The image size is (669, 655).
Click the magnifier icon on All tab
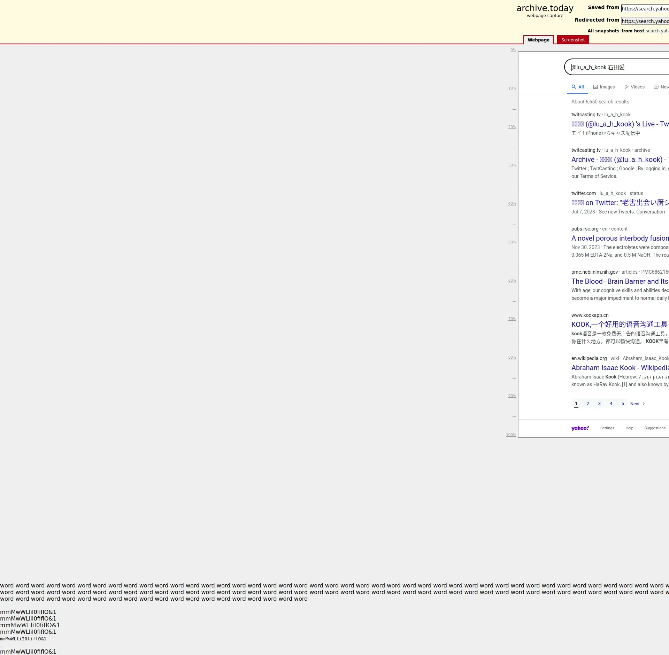pos(574,87)
